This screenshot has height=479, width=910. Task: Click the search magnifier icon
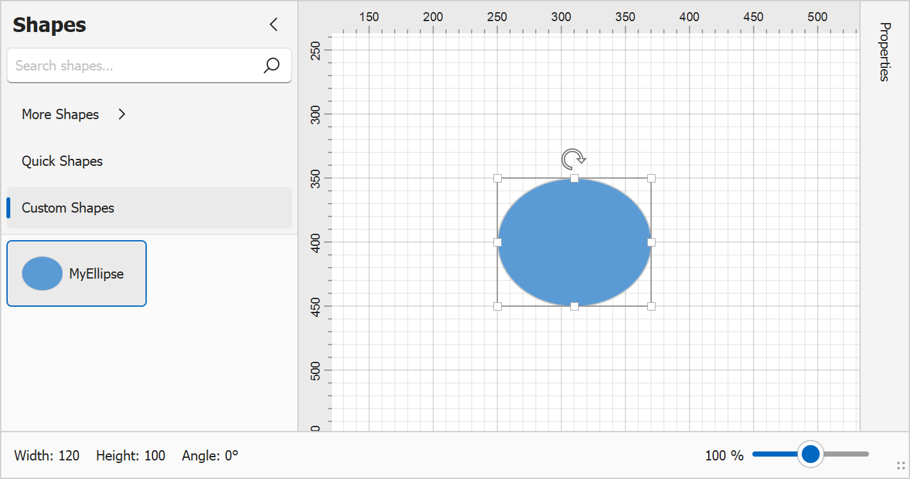(x=272, y=65)
